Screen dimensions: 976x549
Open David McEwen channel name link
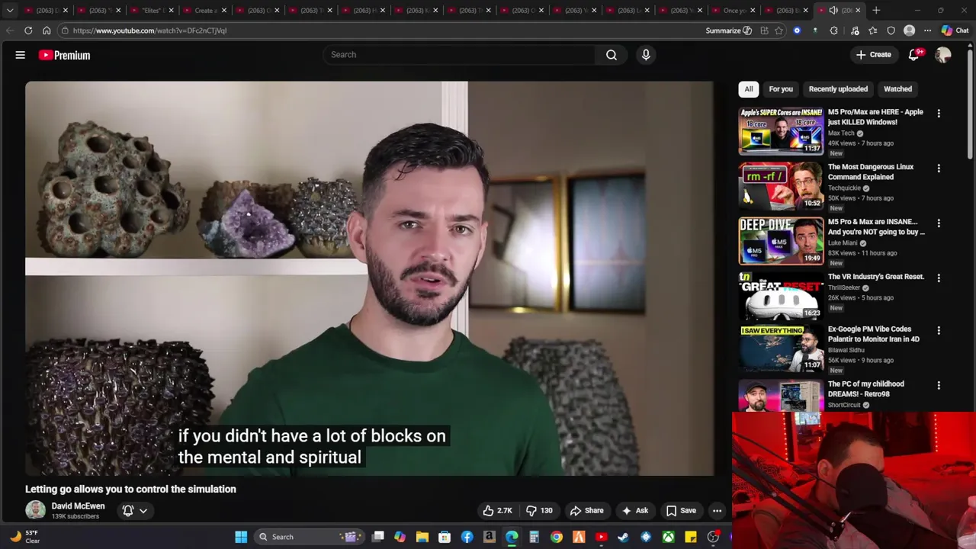(x=78, y=506)
